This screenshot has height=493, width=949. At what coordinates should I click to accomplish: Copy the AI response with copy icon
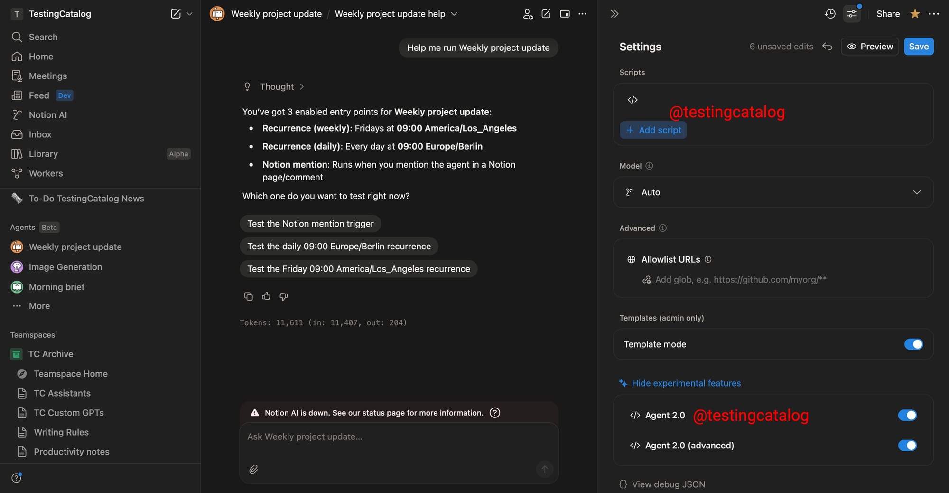[248, 296]
